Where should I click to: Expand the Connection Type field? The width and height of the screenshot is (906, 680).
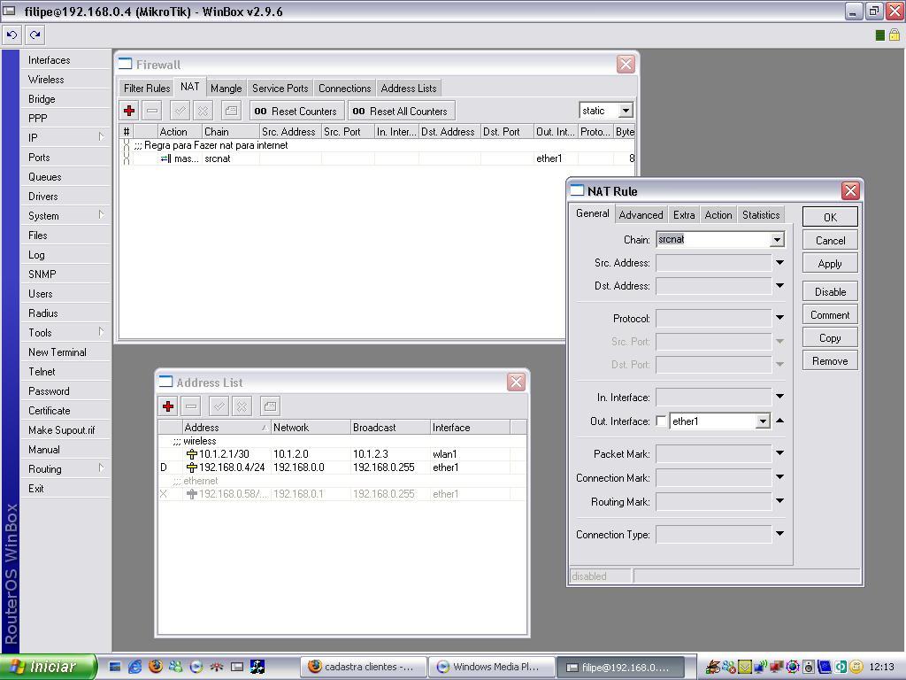click(x=779, y=534)
